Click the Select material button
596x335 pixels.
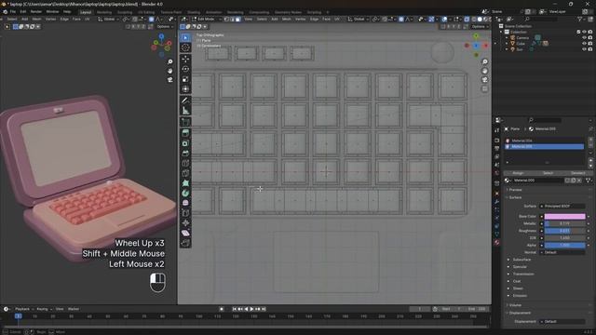click(548, 173)
